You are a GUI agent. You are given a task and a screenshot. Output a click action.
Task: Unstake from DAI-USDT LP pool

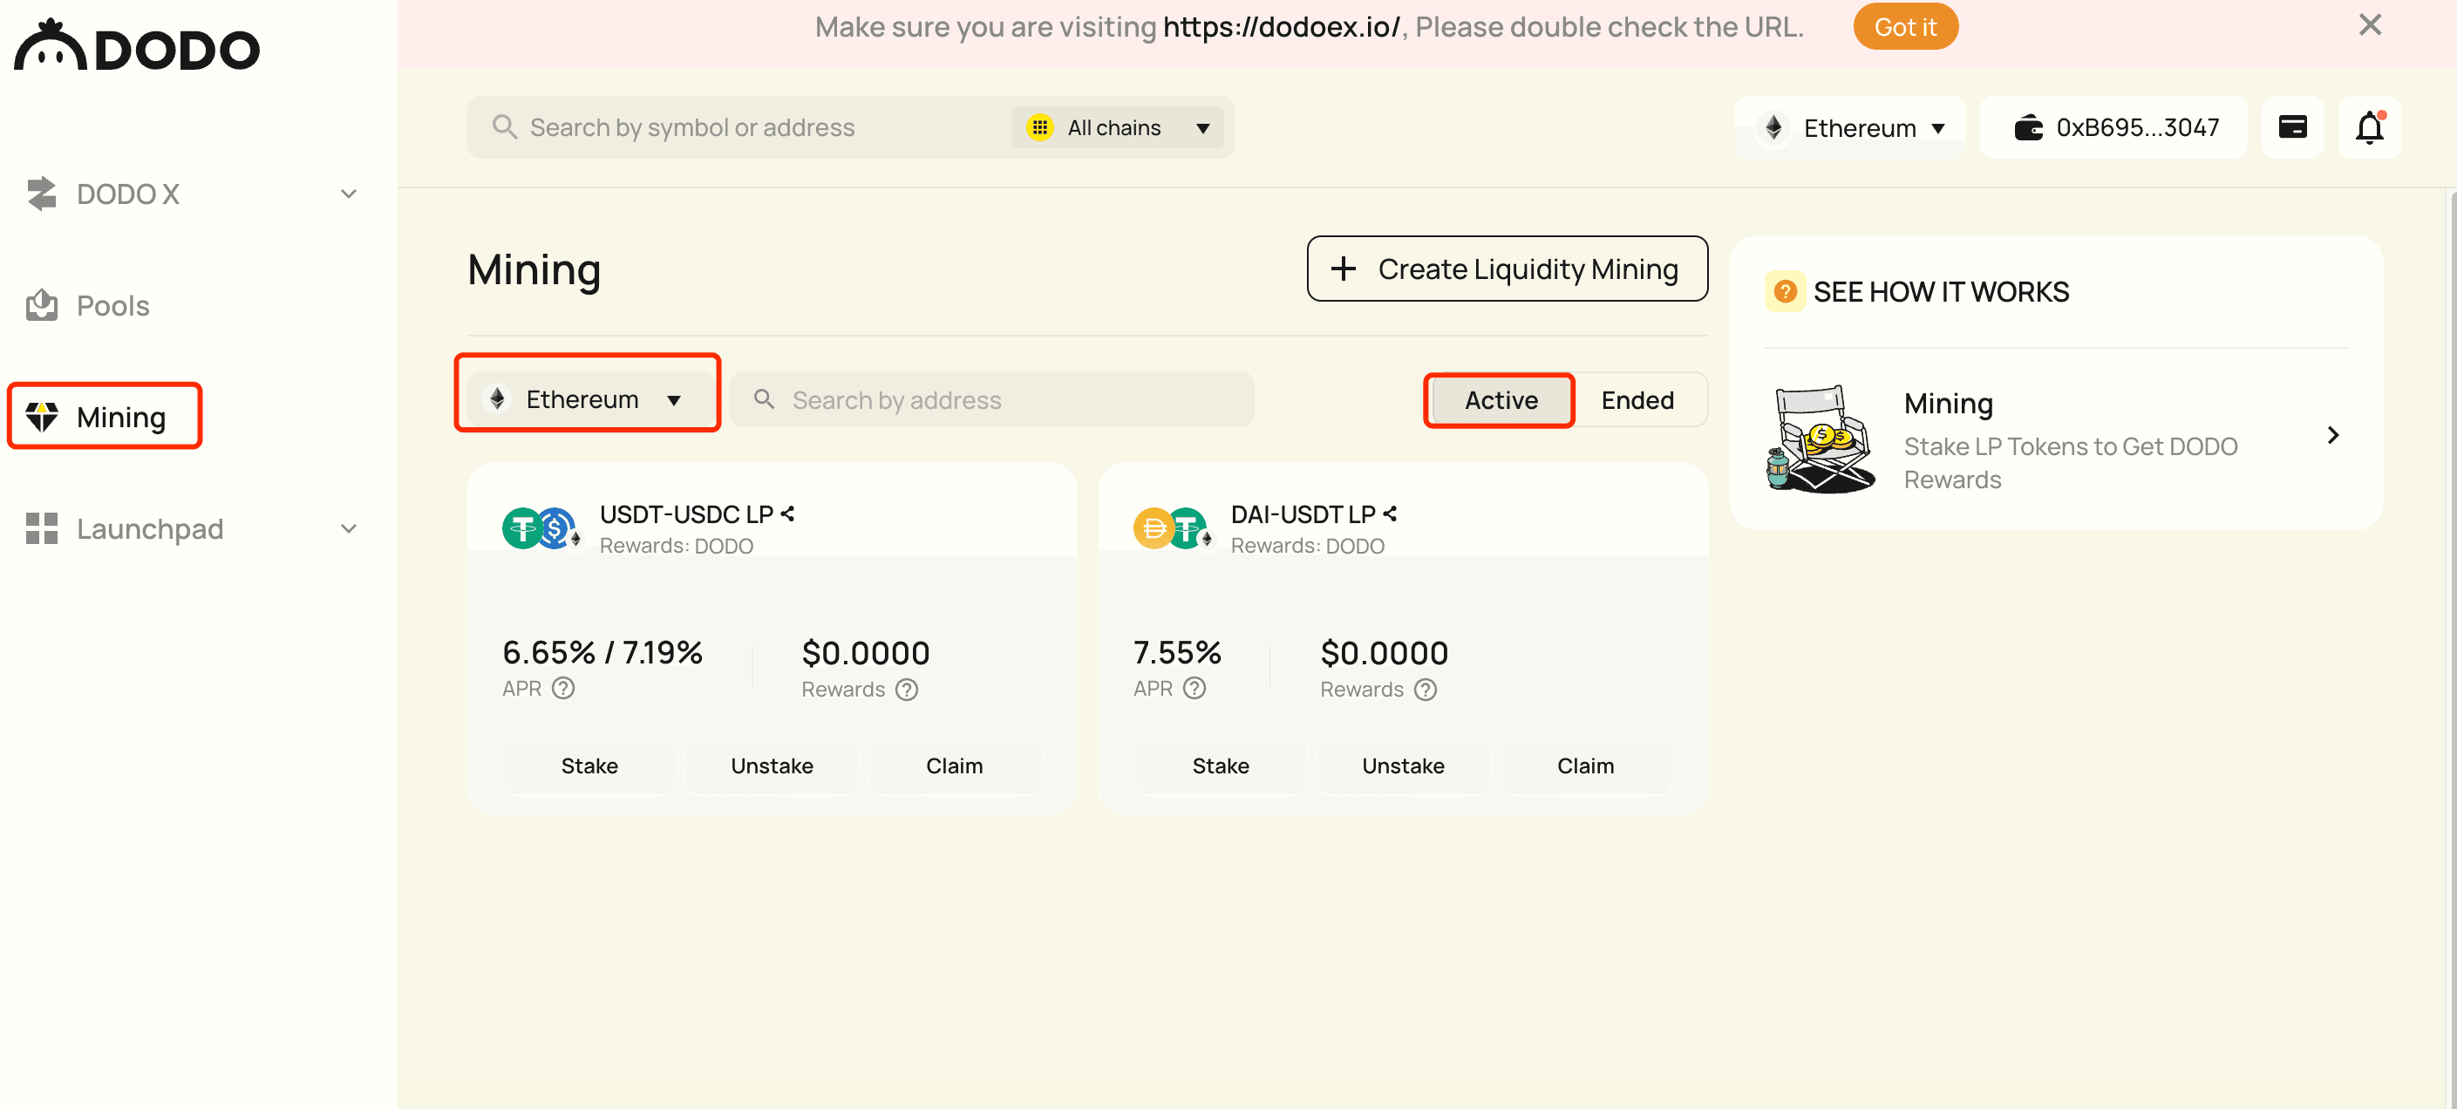1403,766
